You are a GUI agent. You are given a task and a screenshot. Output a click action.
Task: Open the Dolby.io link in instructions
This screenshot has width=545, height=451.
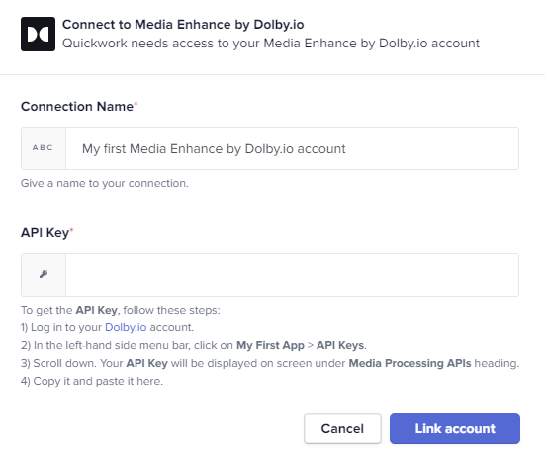click(x=126, y=327)
